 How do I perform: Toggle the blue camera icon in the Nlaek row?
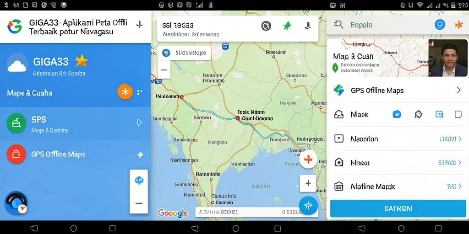coord(397,114)
